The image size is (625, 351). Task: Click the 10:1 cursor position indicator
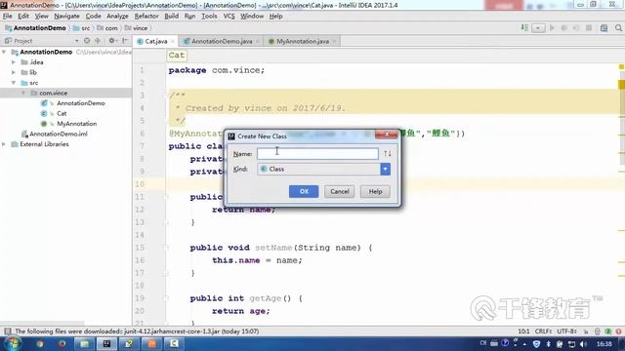click(x=523, y=331)
